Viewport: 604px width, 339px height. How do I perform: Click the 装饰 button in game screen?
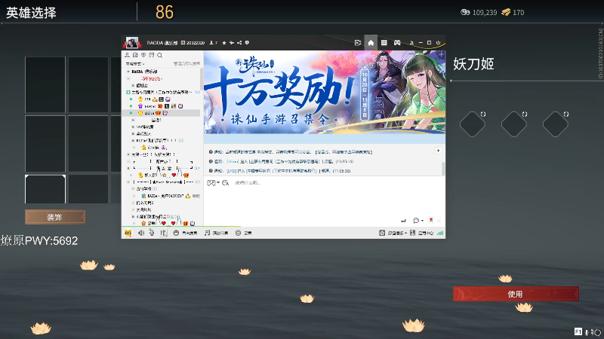tap(55, 217)
